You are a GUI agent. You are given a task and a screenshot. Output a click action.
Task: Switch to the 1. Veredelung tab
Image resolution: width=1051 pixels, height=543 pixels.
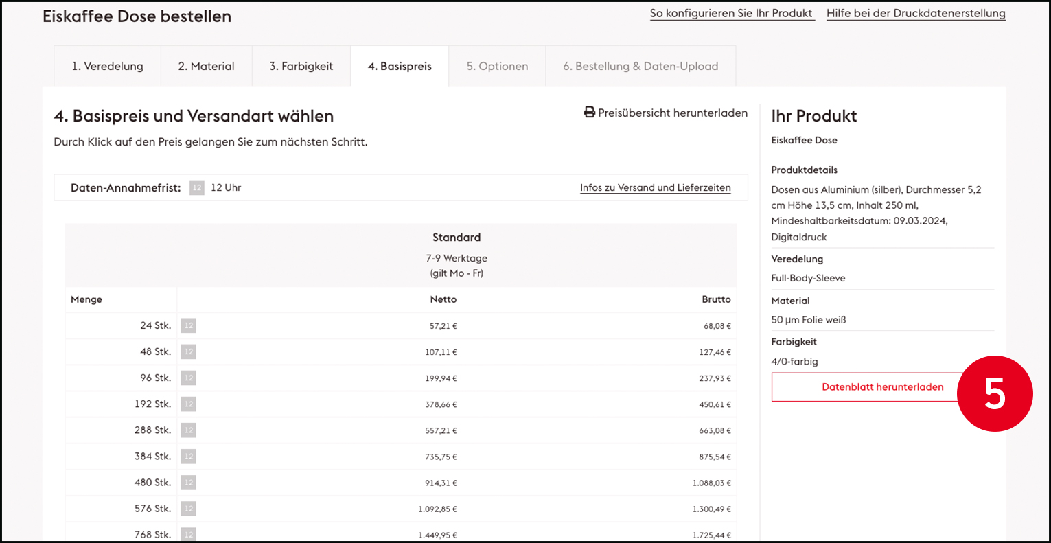point(108,67)
